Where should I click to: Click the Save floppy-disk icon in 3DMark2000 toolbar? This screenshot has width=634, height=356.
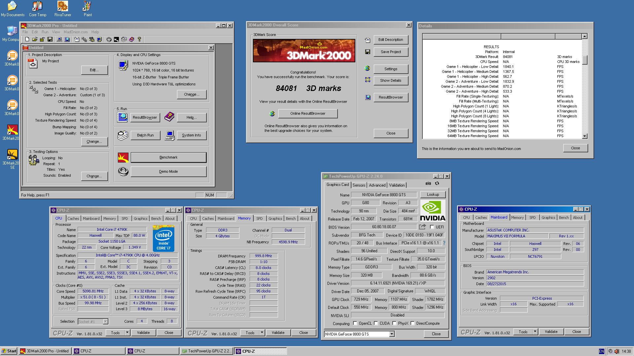pyautogui.click(x=50, y=39)
